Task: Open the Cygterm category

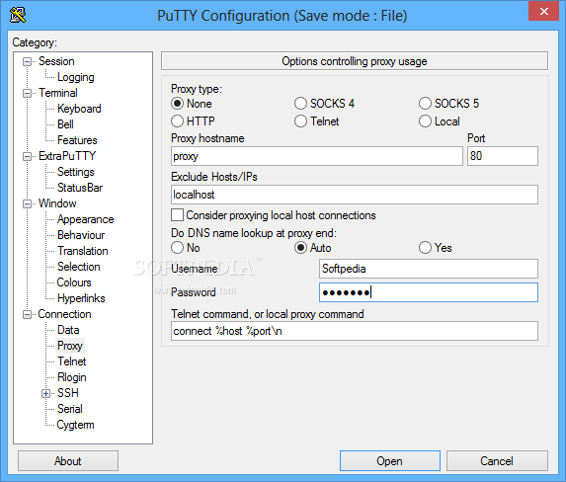Action: [75, 425]
